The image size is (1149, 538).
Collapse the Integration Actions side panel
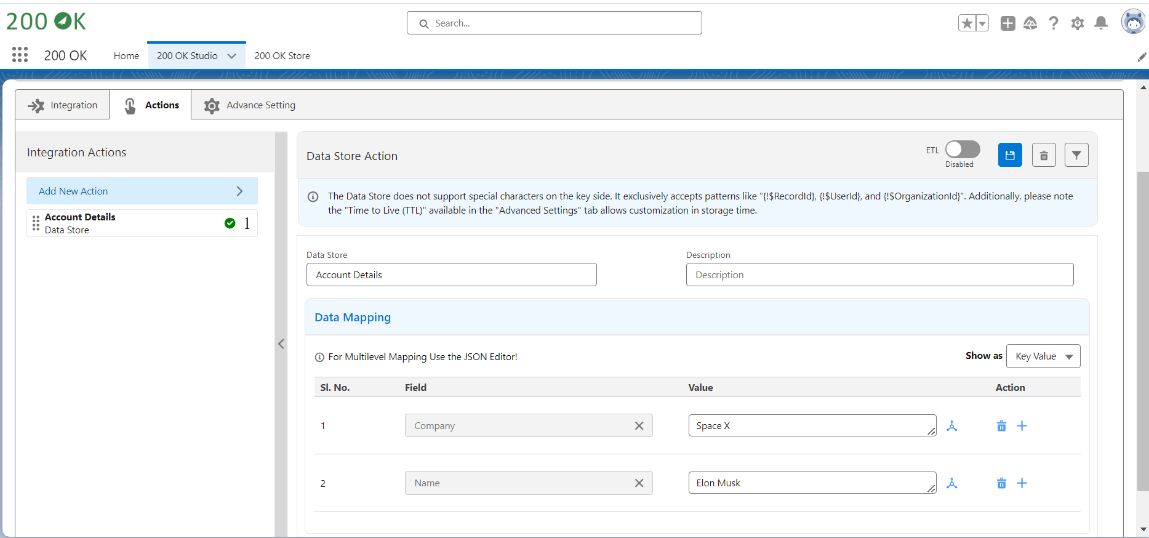click(x=281, y=344)
